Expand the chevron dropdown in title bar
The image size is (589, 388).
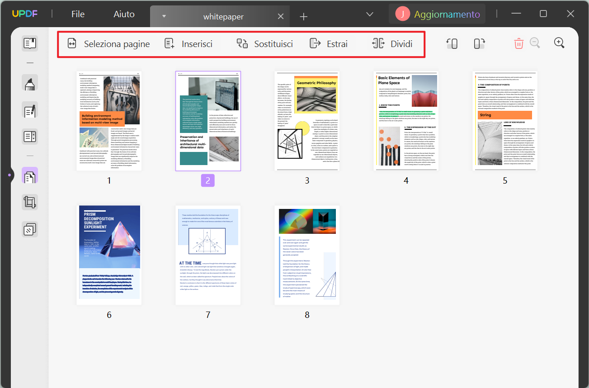[369, 14]
